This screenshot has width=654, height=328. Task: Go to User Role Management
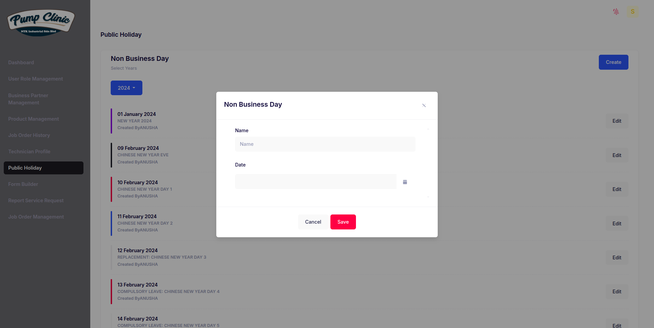pos(35,79)
